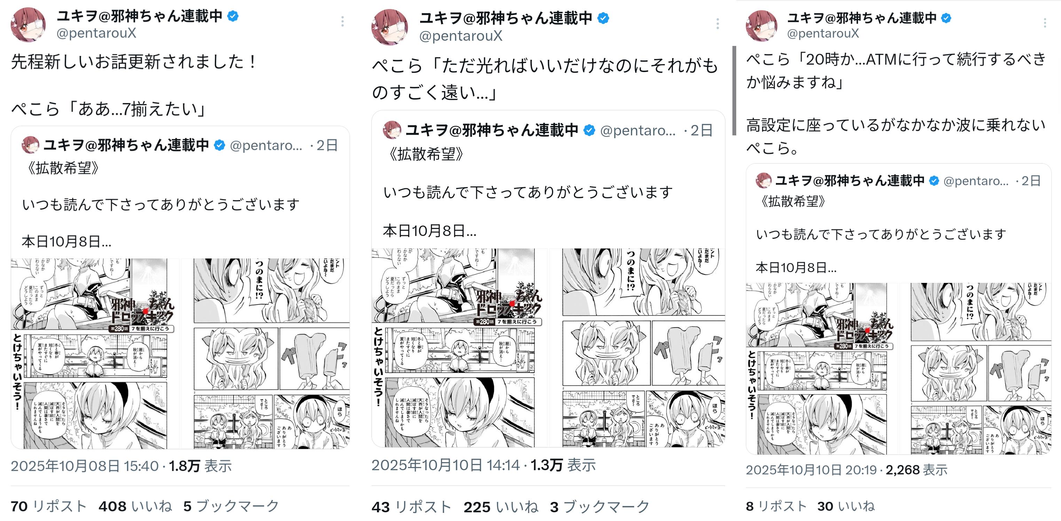Screen dimensions: 1061x521
Task: Click the profile avatar on the middle tweet
Action: click(x=389, y=27)
